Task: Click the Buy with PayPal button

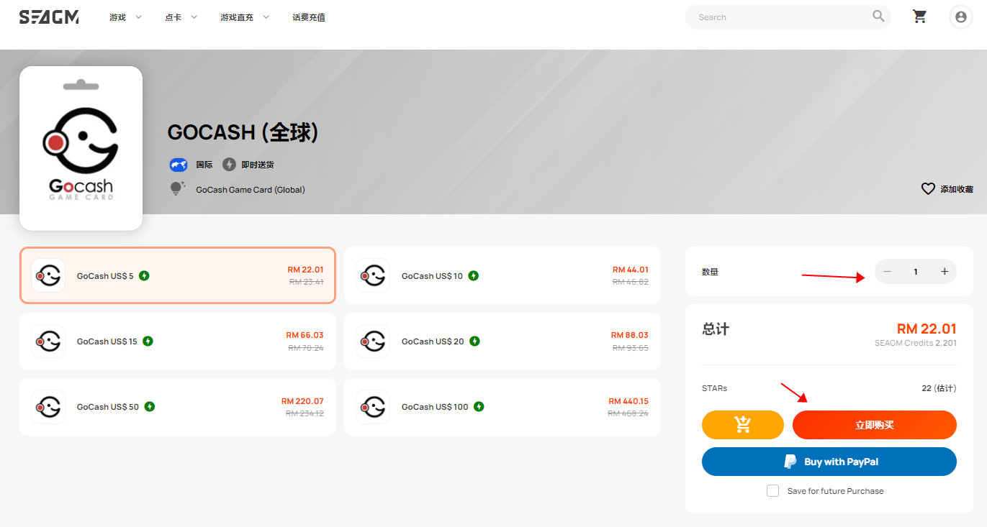Action: click(829, 462)
